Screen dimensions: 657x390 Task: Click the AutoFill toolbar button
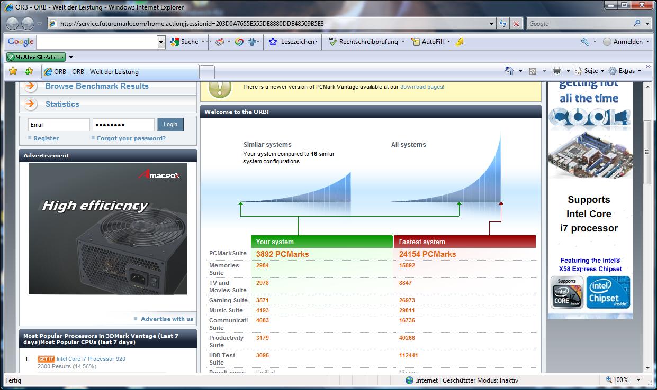(x=428, y=42)
